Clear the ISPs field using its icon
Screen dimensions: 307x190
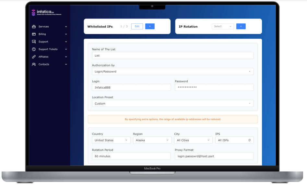click(250, 140)
